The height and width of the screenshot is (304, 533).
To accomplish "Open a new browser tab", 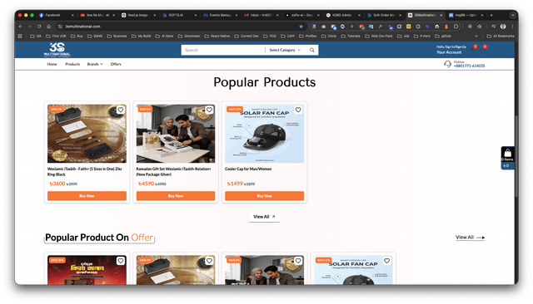I will (491, 15).
